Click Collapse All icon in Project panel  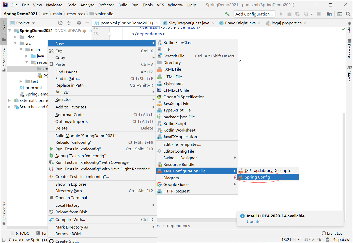tap(69, 23)
